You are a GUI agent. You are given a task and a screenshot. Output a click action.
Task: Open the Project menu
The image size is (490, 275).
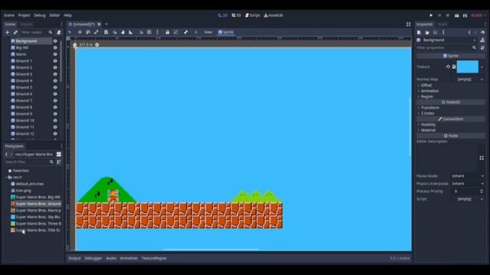tap(24, 15)
